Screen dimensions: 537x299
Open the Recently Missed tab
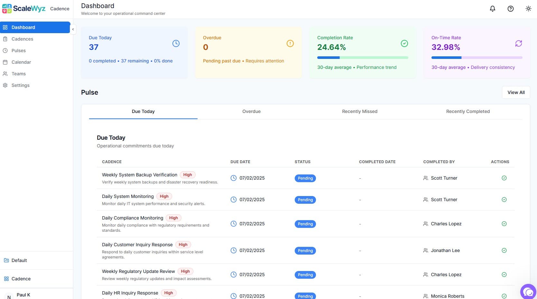click(x=359, y=111)
